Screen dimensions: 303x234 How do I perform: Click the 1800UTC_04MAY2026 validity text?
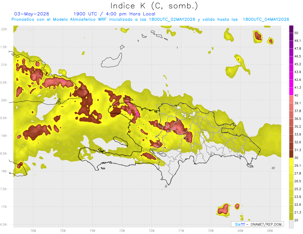(x=266, y=19)
